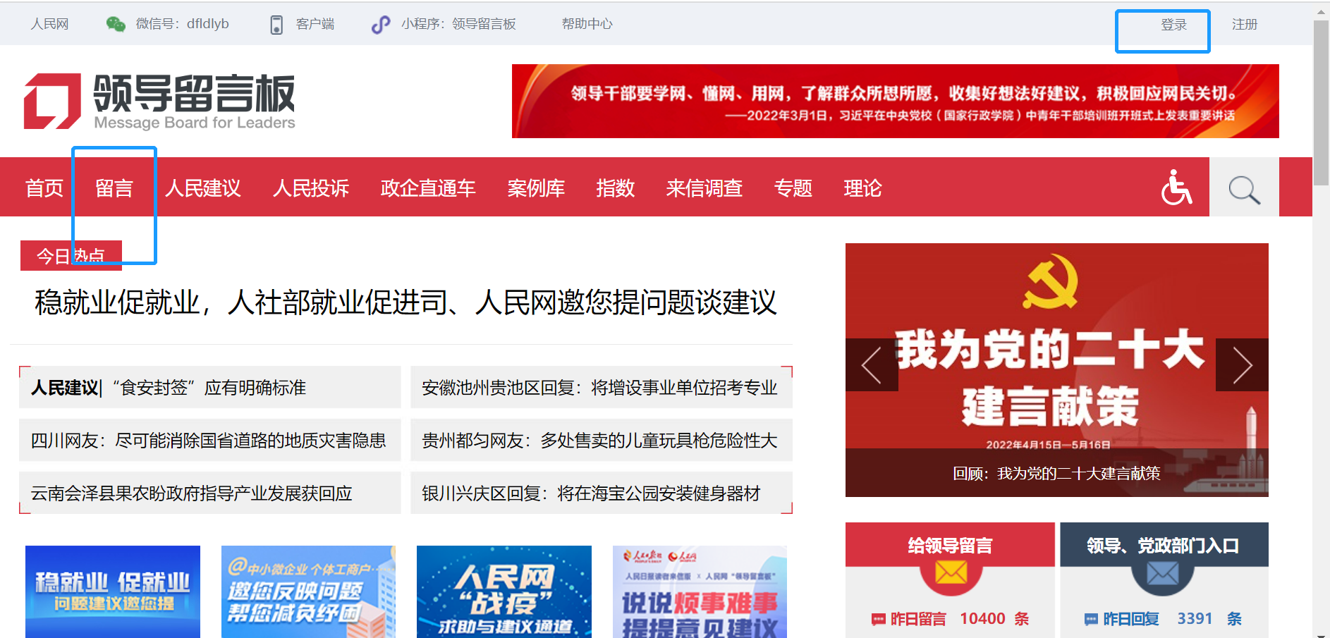
Task: Open headline 稳就业促就业 人社部 article
Action: (405, 302)
